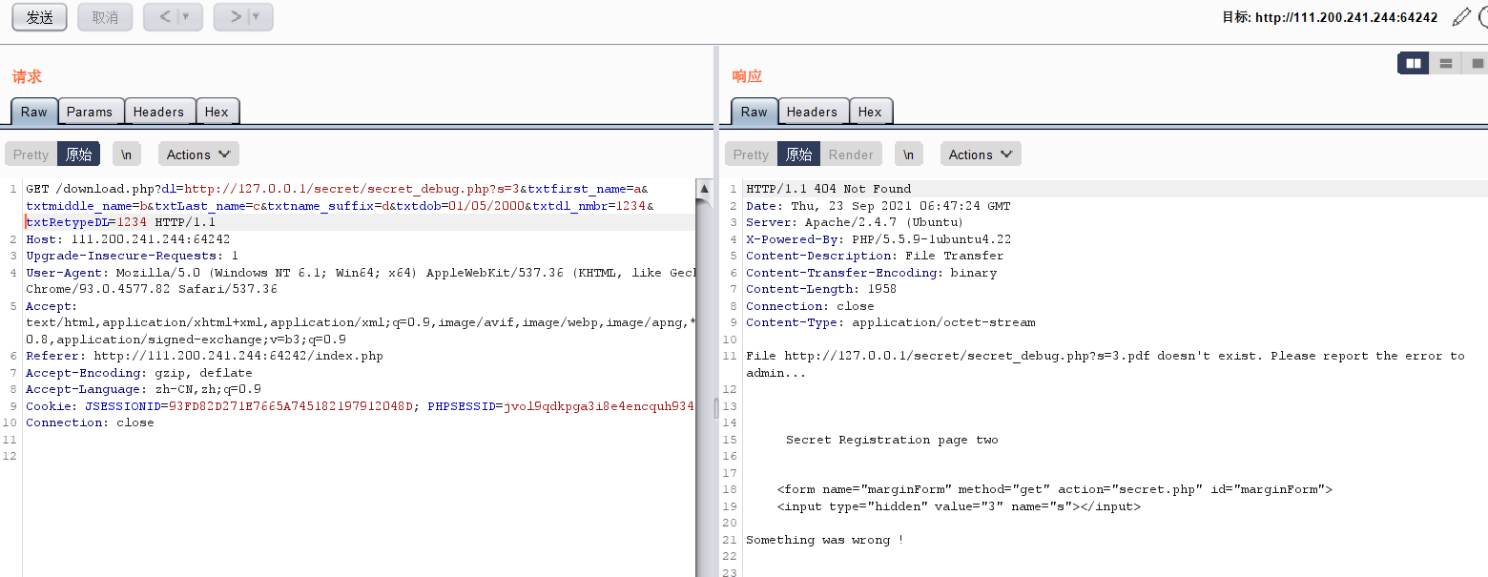Click Connection: close in the request pane
Screen dimensions: 1488x577
(x=90, y=422)
